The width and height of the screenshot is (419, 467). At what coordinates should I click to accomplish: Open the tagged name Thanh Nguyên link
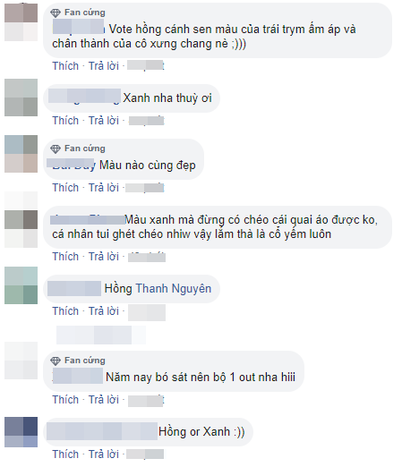point(174,289)
